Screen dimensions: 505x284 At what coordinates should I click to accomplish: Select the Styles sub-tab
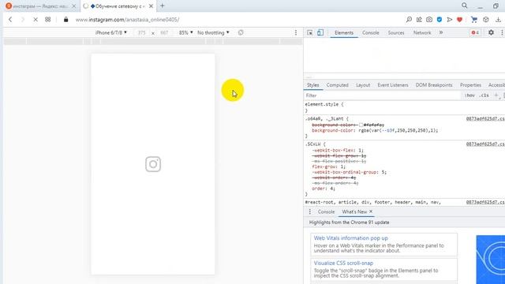pos(312,85)
